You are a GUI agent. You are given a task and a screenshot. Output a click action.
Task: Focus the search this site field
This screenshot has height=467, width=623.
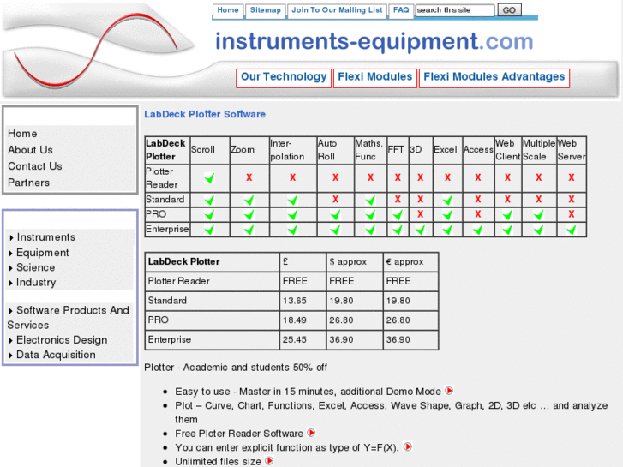[x=455, y=10]
